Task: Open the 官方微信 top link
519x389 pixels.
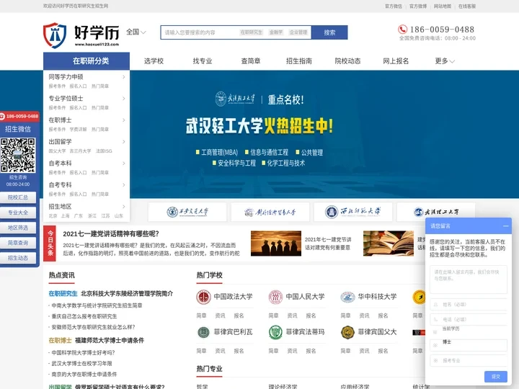Action: click(x=394, y=6)
